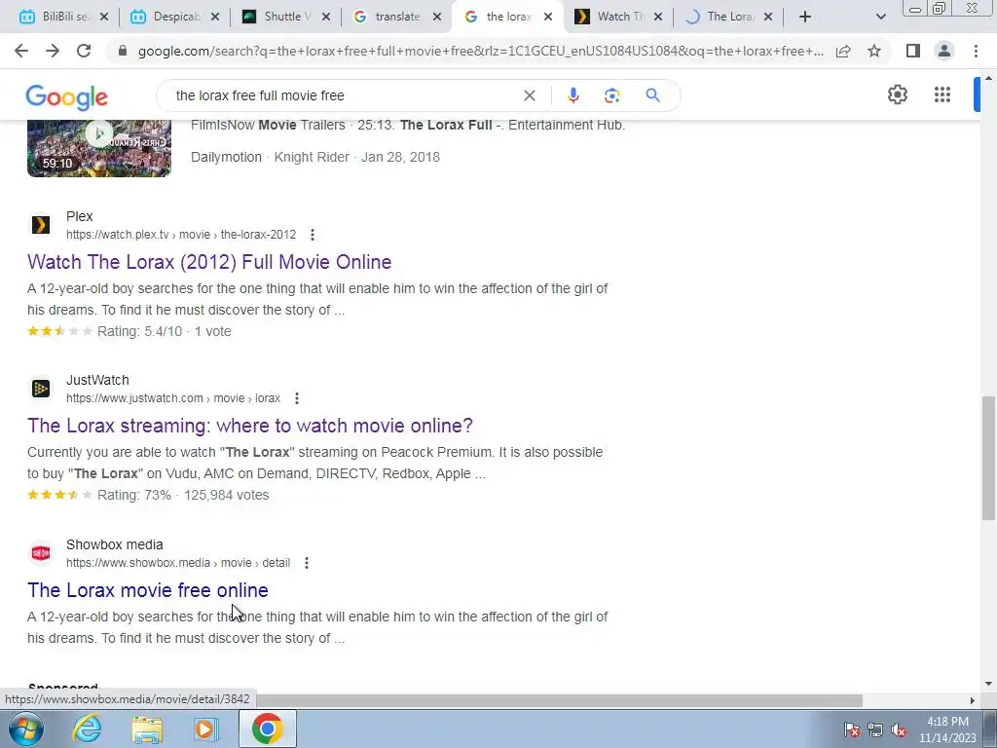Viewport: 997px width, 748px height.
Task: Open Google quick settings gear
Action: 897,94
